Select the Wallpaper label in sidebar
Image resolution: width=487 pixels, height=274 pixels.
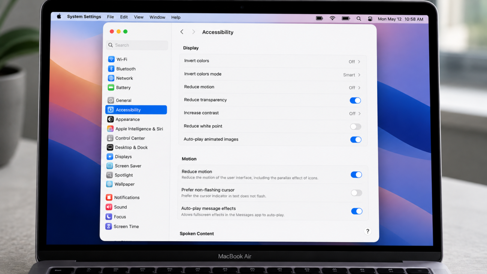click(124, 184)
